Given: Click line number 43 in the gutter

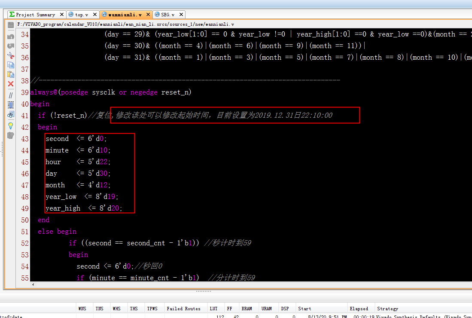Looking at the screenshot, I should 25,139.
